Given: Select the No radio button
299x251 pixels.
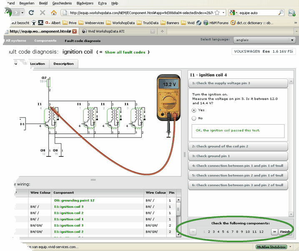Looking at the screenshot, I should pos(194,118).
